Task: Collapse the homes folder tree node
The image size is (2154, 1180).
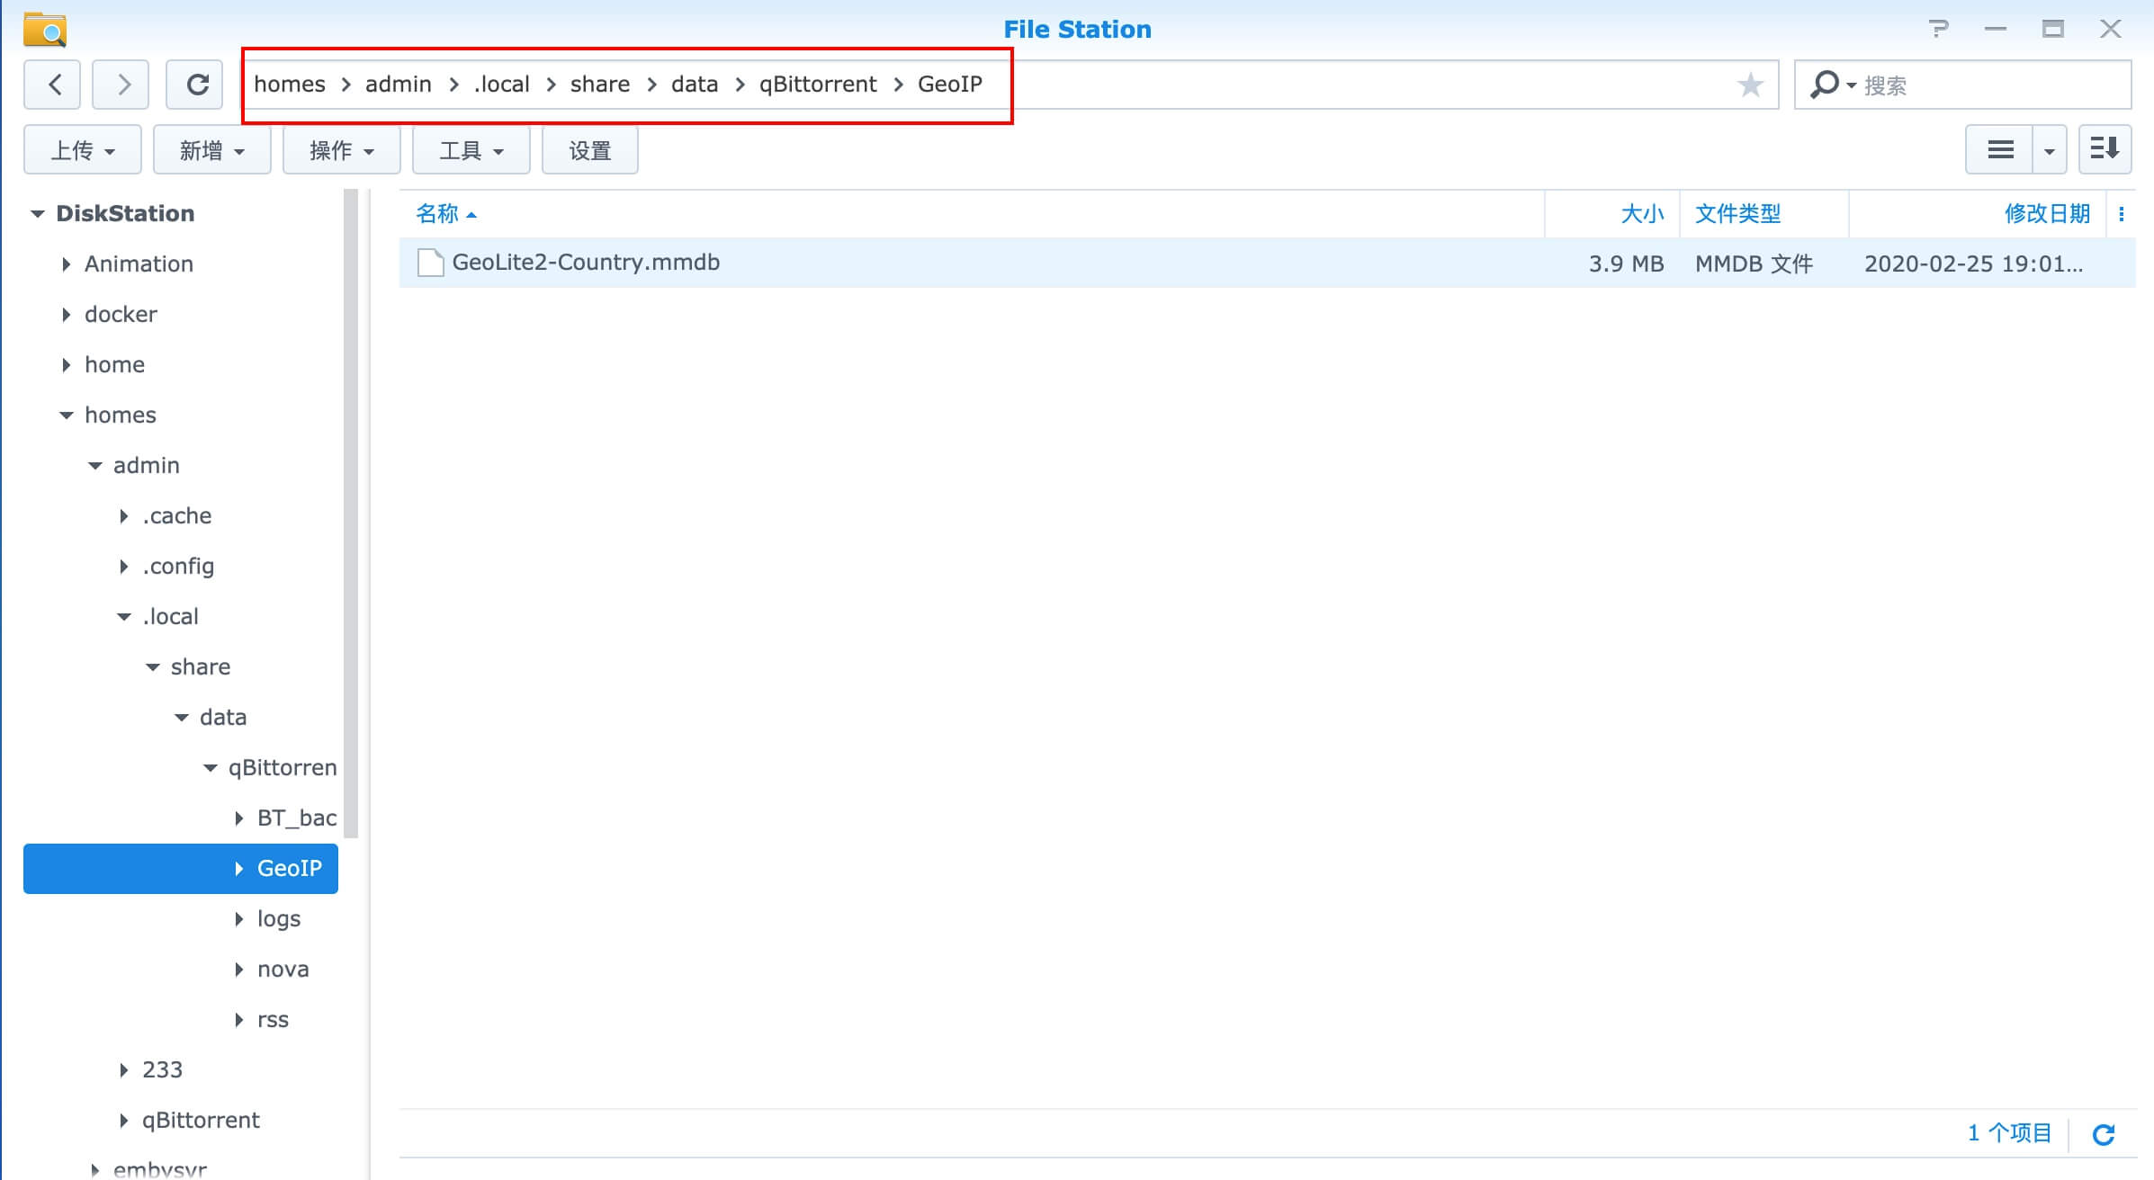Action: tap(66, 416)
